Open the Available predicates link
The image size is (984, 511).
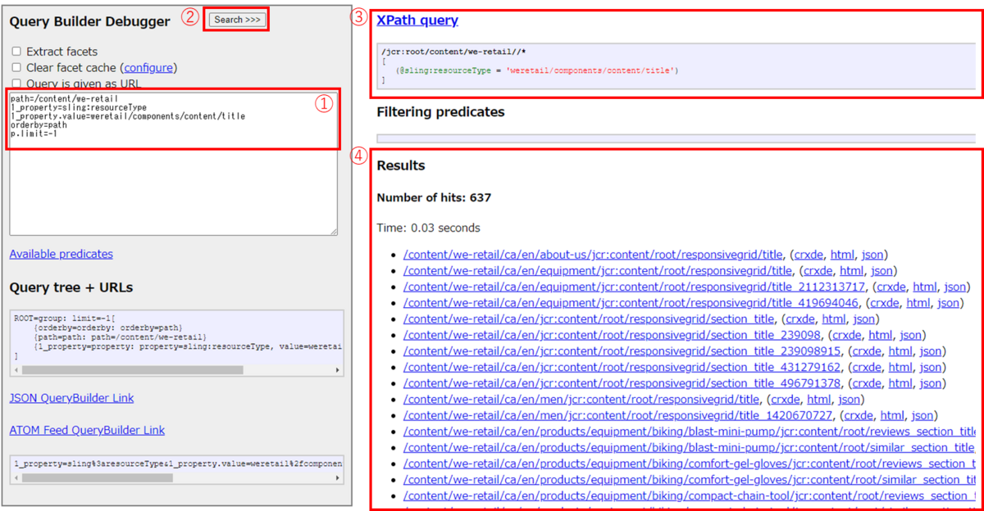61,254
